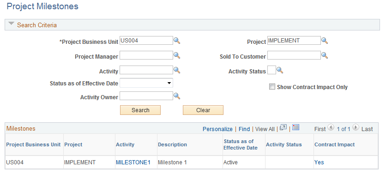This screenshot has height=174, width=386.
Task: Open lookup for Activity field
Action: 177,70
